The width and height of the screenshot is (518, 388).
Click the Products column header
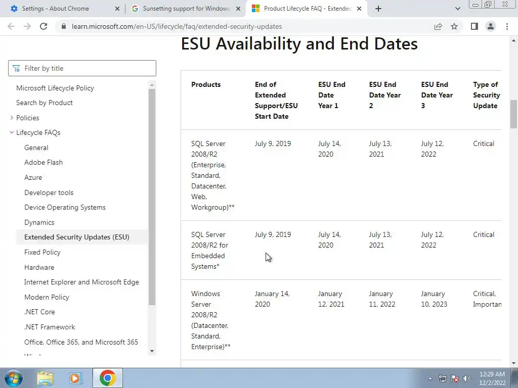[206, 84]
